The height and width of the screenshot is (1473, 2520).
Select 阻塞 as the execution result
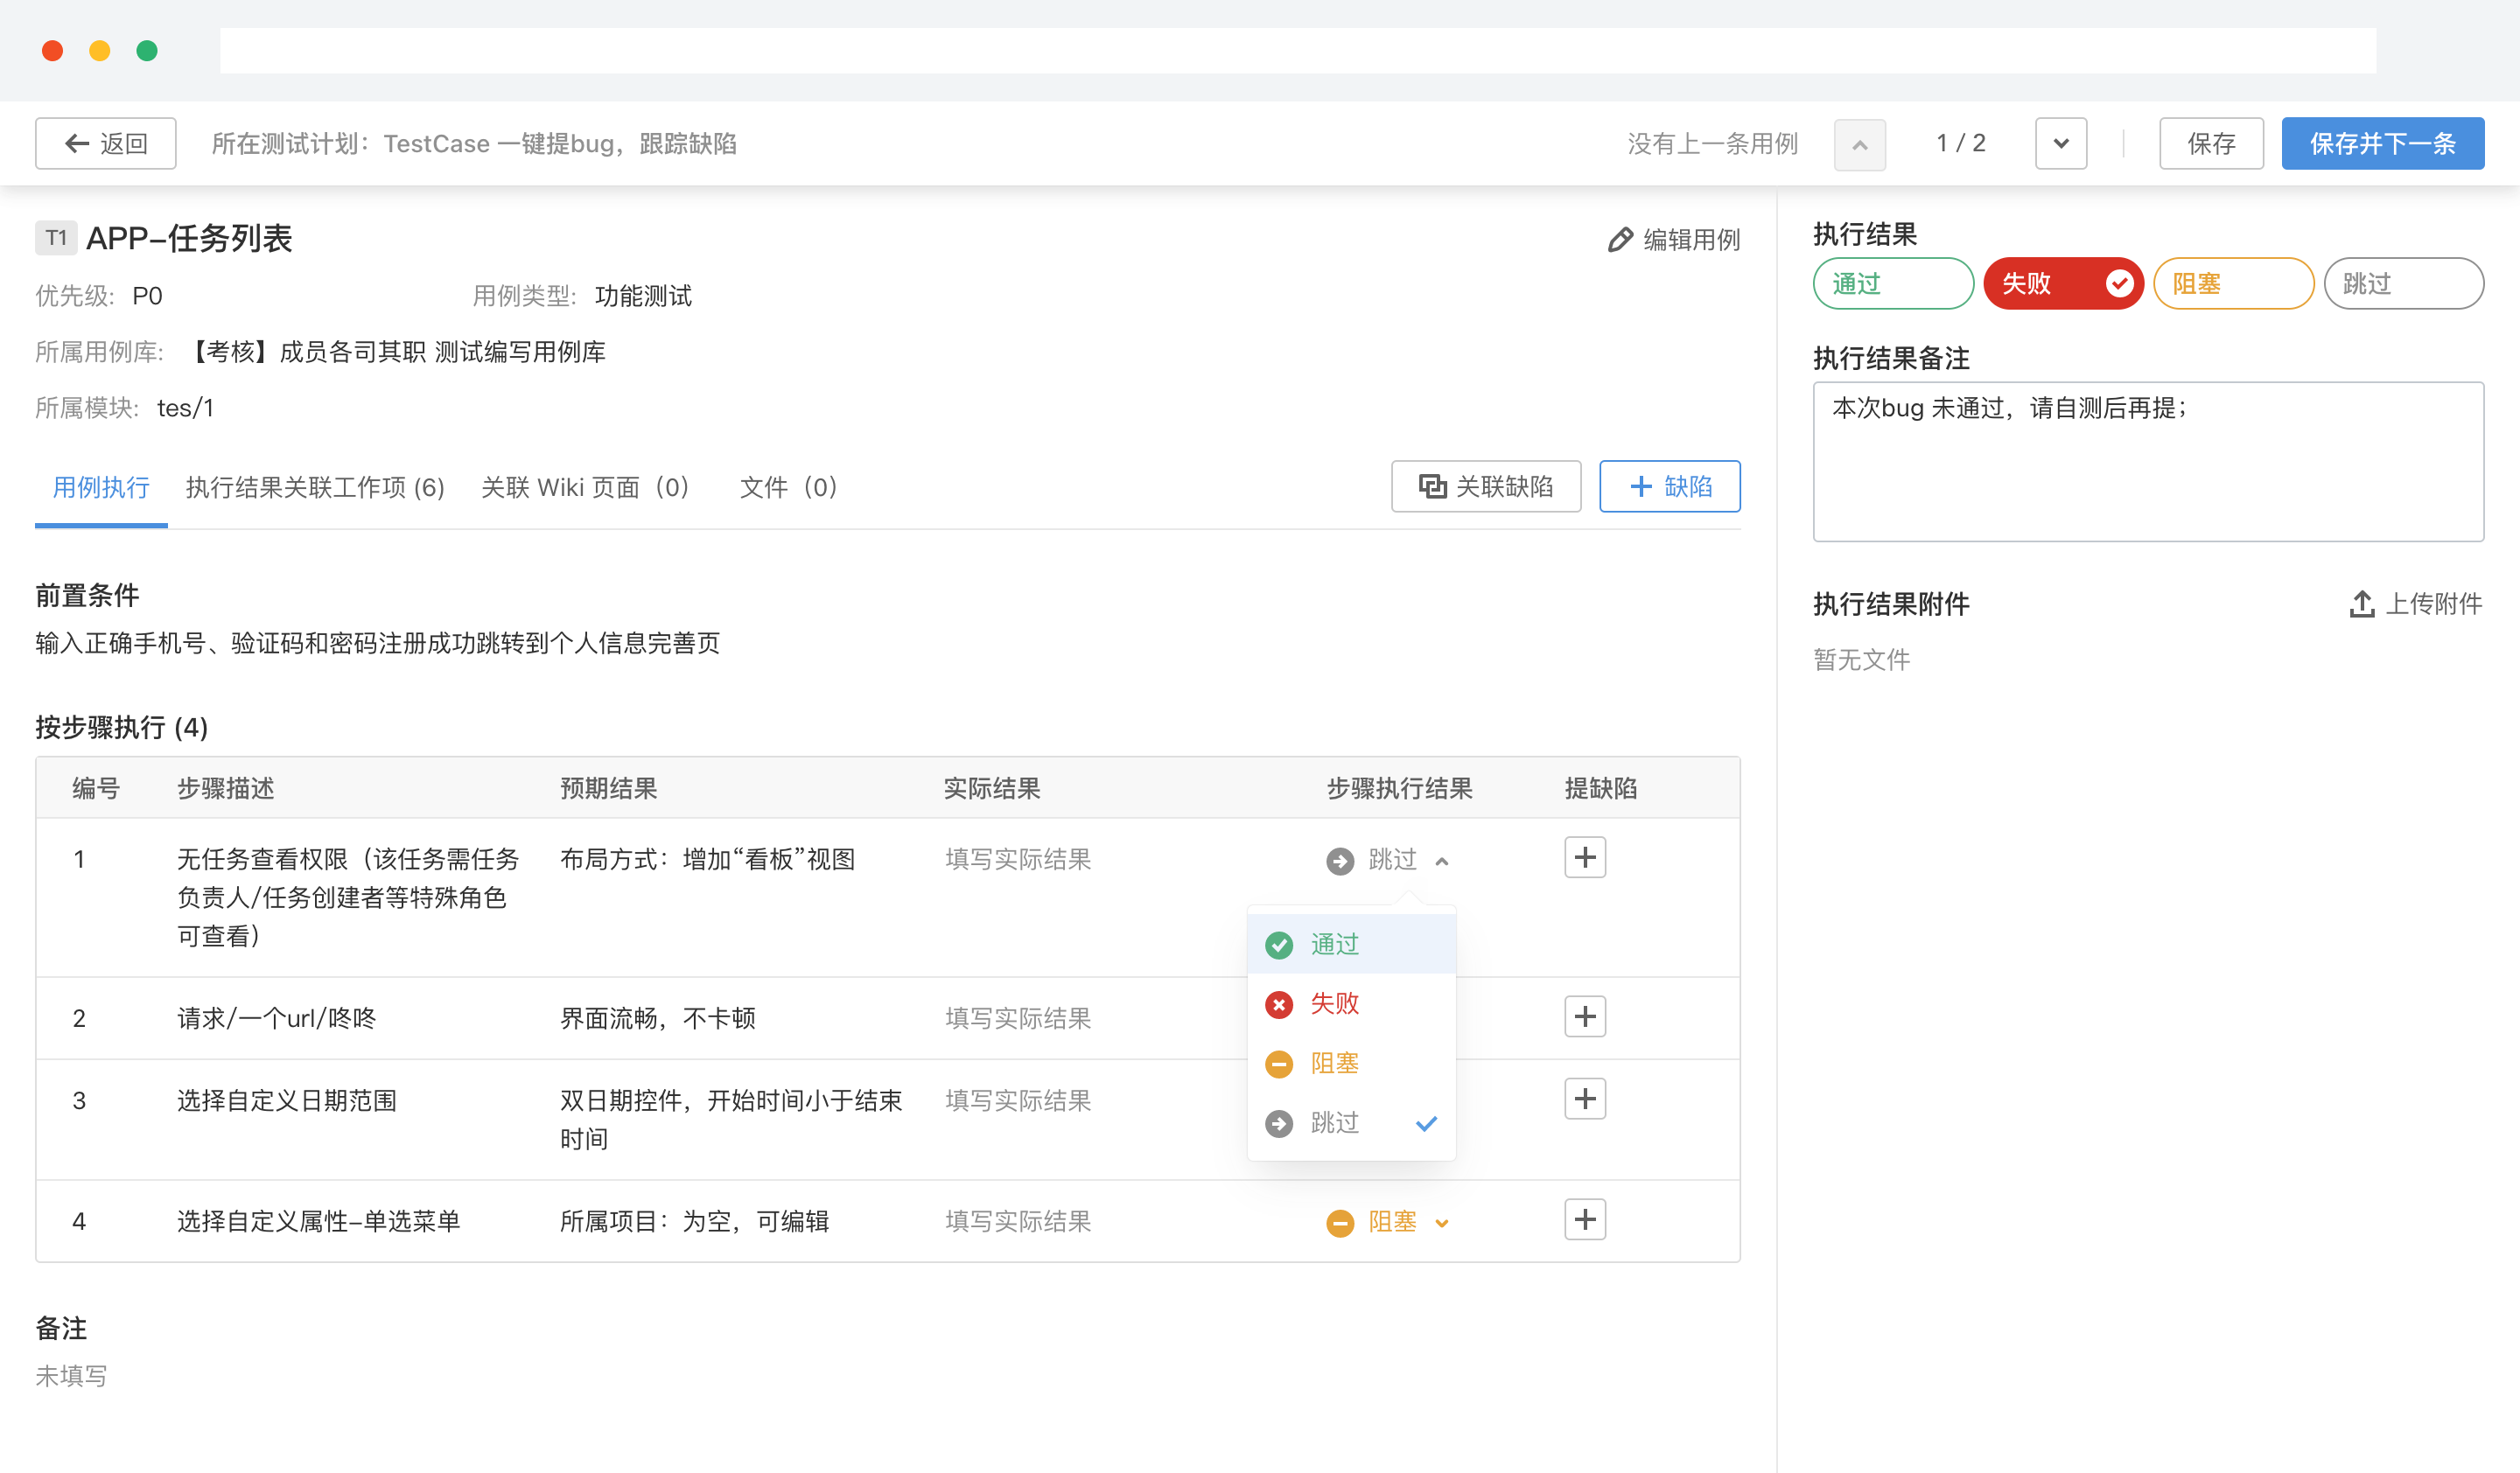point(2233,283)
